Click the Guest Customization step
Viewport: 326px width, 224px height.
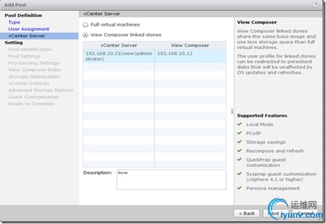tap(33, 97)
